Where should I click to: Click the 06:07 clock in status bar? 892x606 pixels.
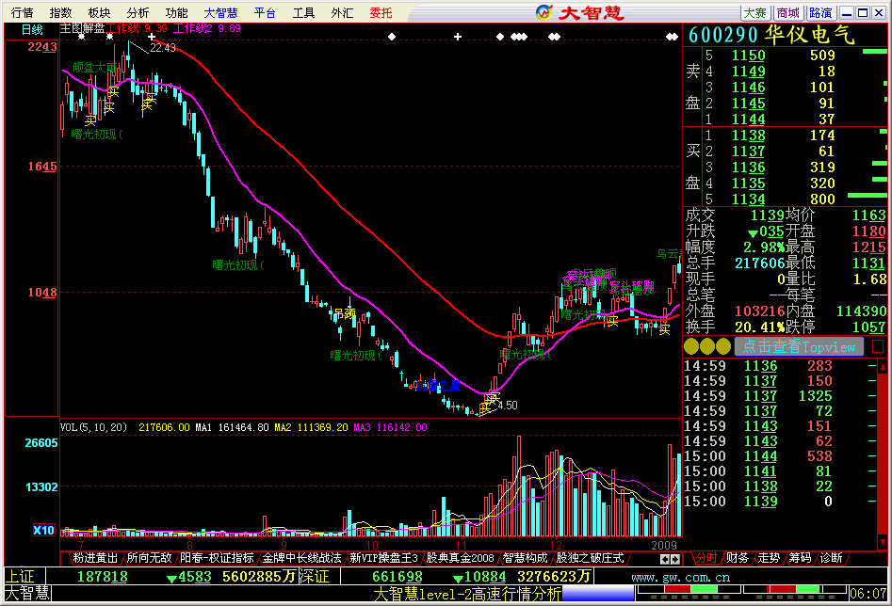pos(868,594)
